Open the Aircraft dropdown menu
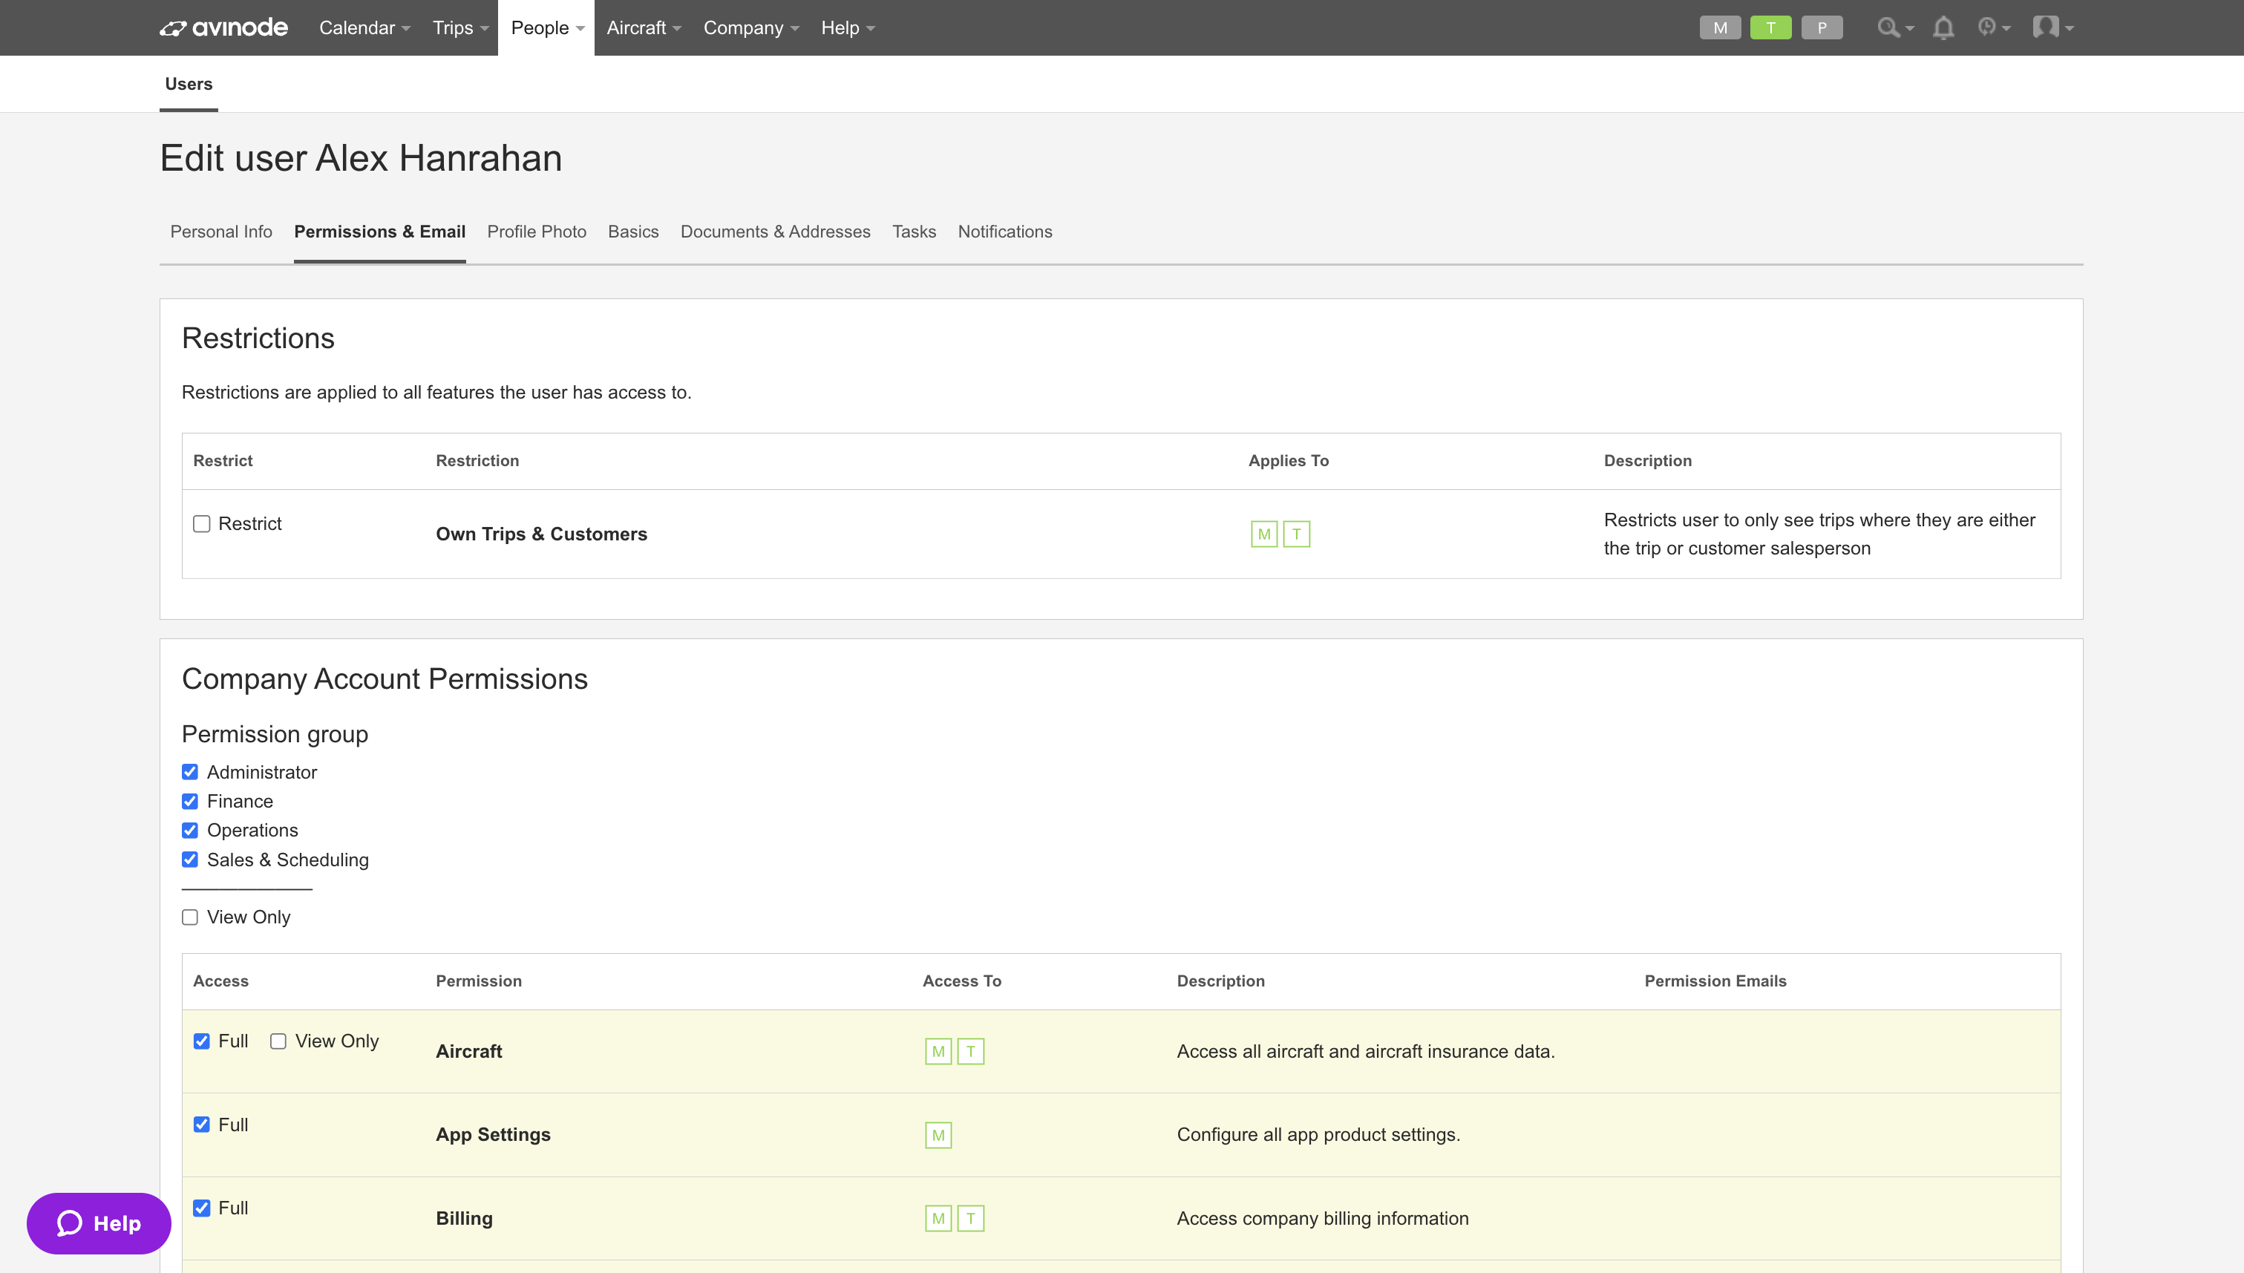 pos(644,28)
